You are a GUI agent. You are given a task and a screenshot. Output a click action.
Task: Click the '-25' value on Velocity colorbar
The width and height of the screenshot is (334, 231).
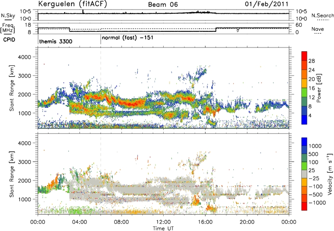pyautogui.click(x=315, y=178)
